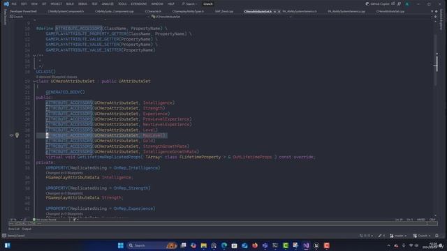
Task: Collapse the UCHeroAttributeSet class at line 19
Action: click(x=34, y=81)
